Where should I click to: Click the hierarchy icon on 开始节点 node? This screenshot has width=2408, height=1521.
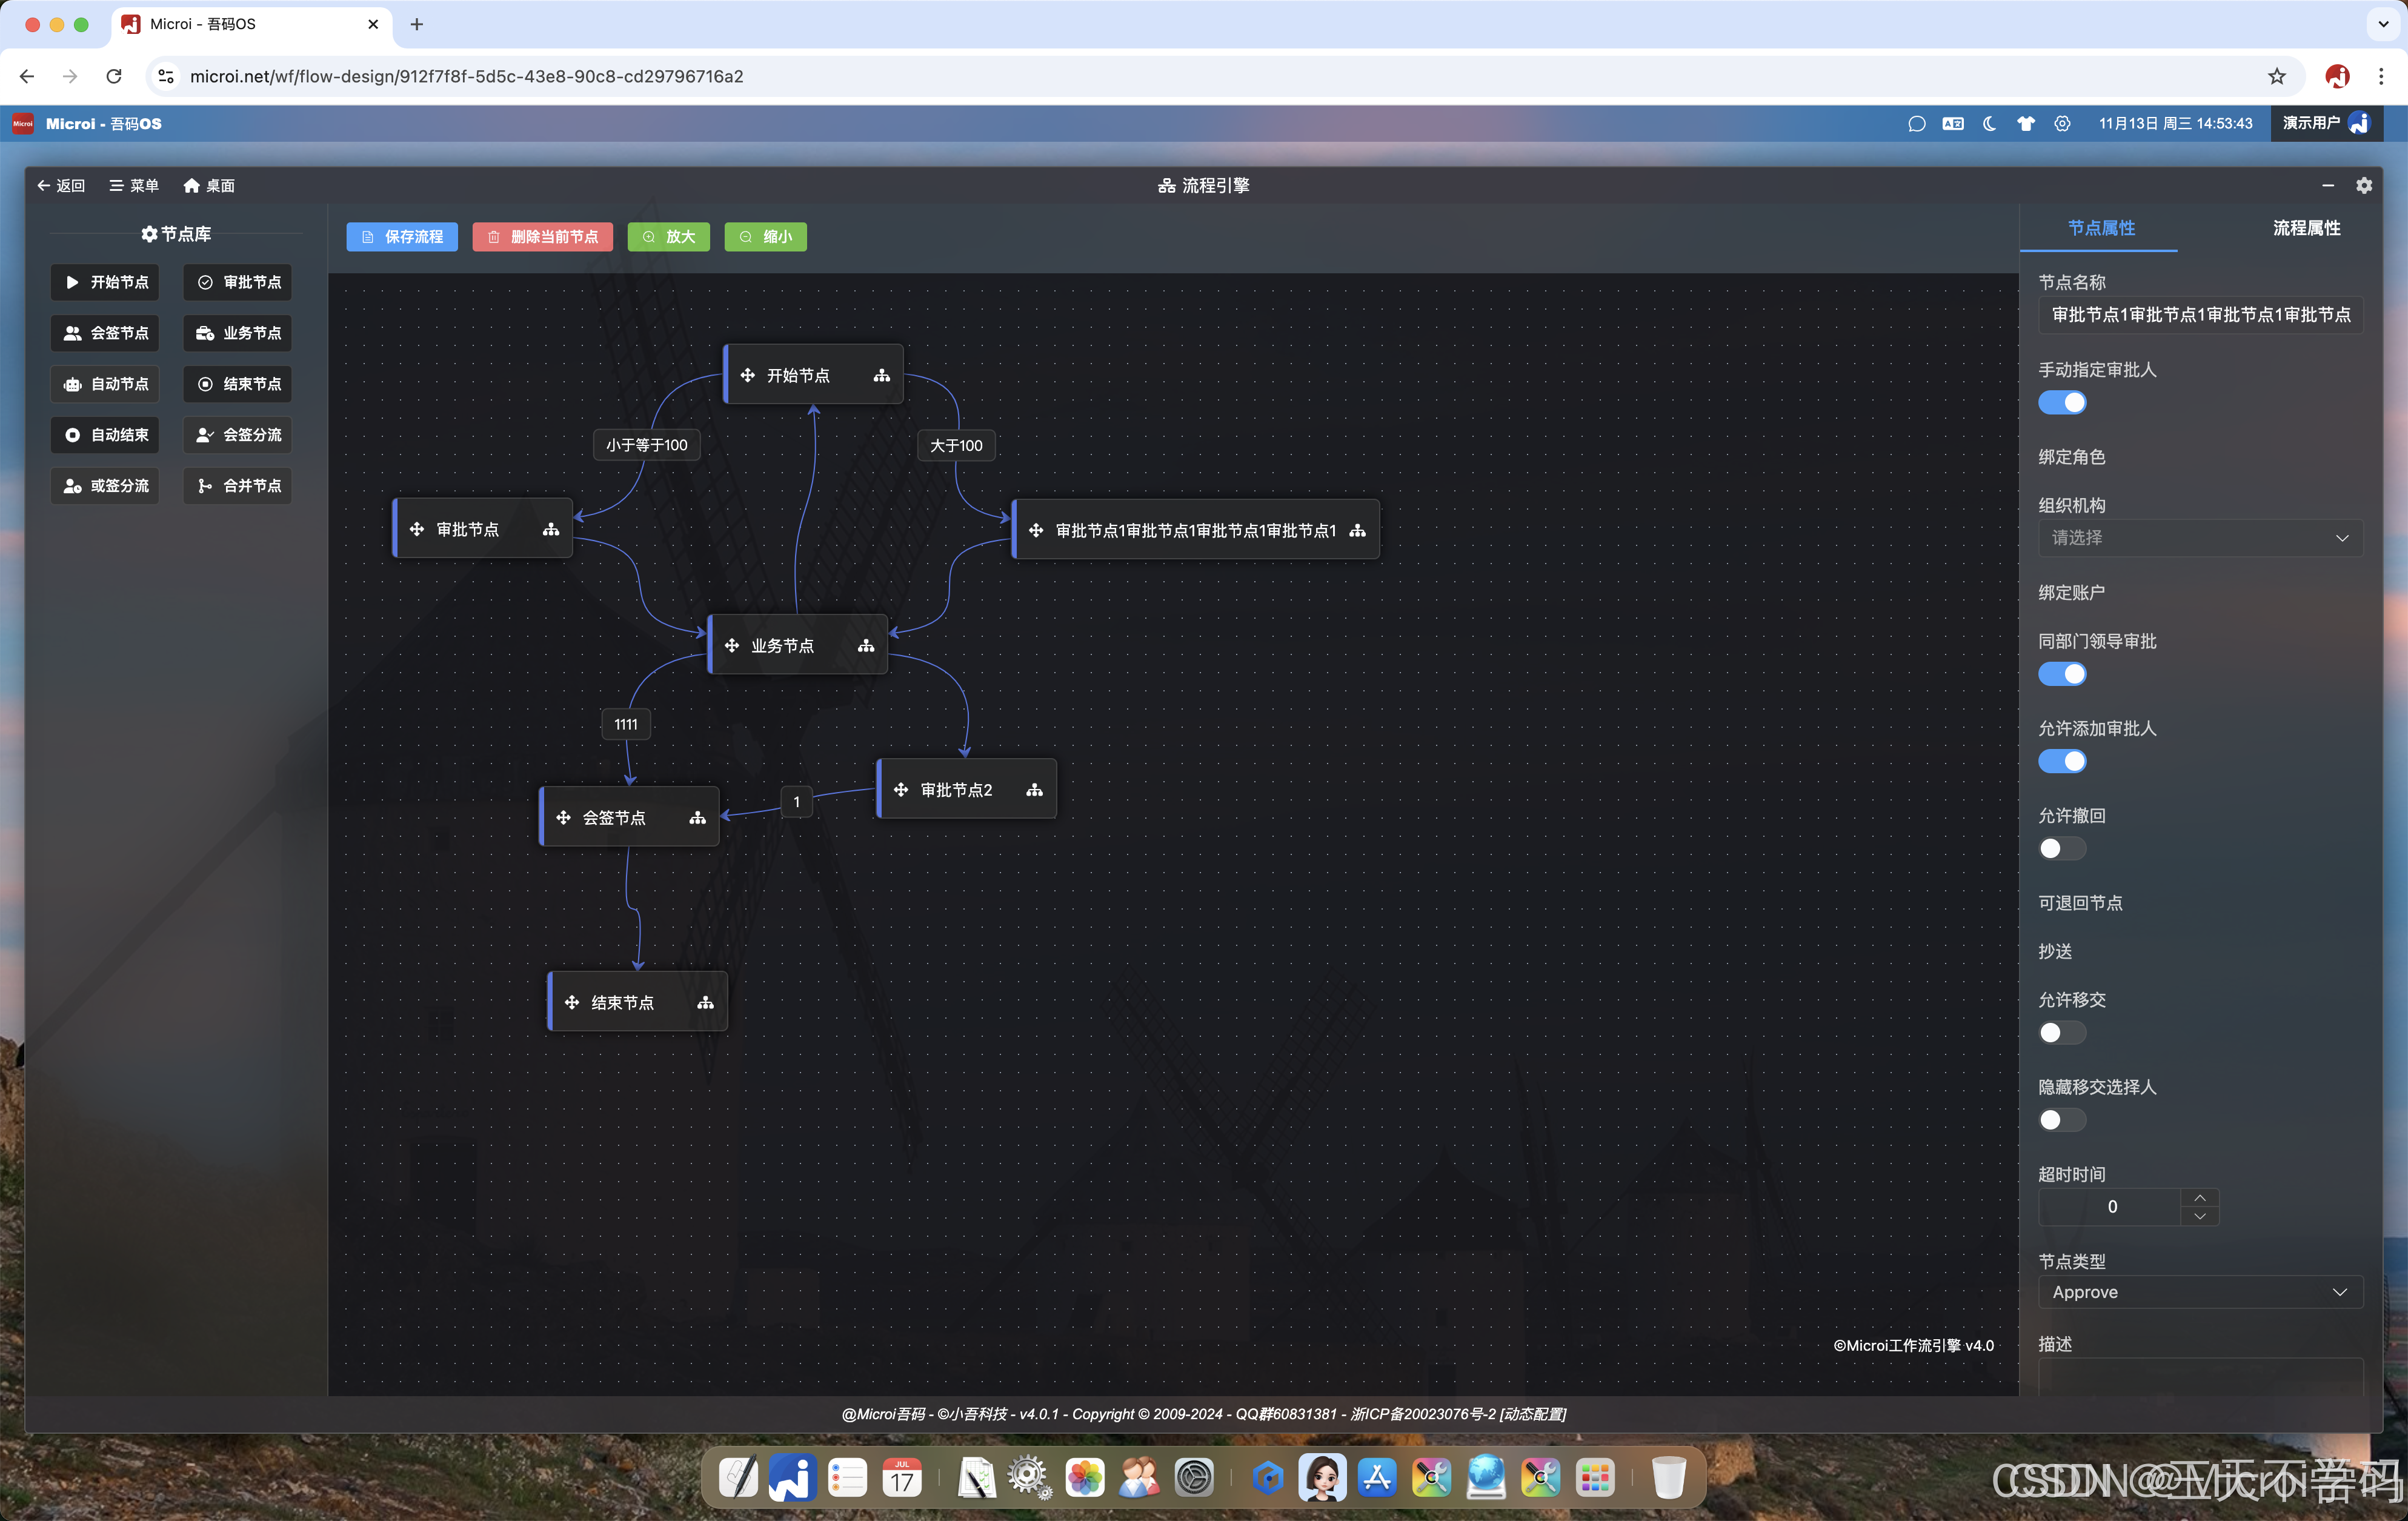[881, 376]
